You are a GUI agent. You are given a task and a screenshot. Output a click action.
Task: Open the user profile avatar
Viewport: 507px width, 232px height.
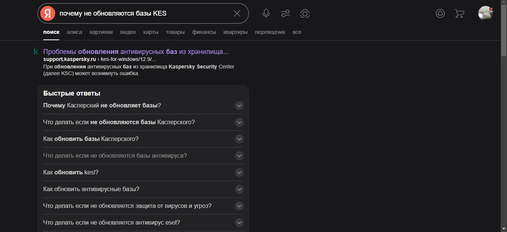click(x=485, y=13)
